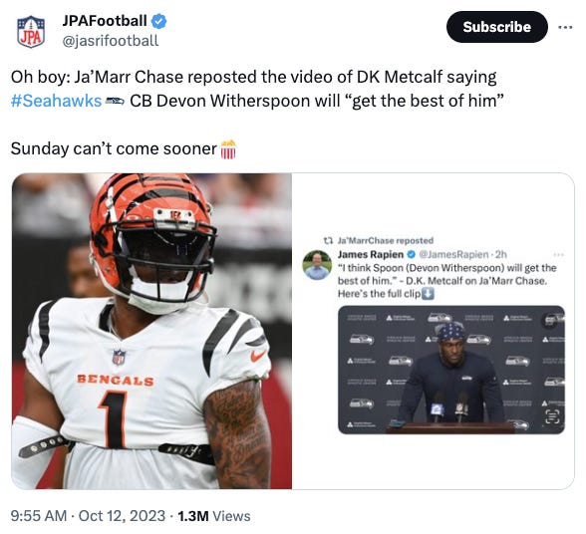Click the popcorn emoji after 'sooner'

[x=228, y=149]
